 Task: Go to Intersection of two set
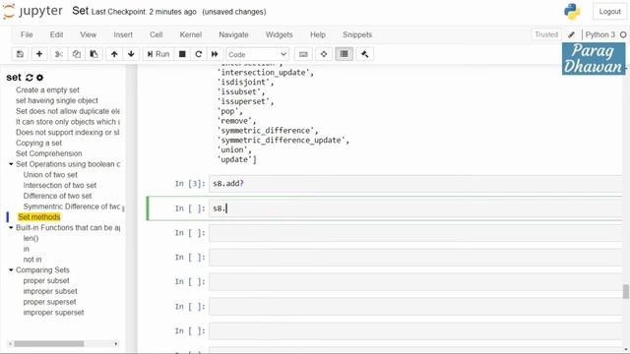tap(60, 185)
